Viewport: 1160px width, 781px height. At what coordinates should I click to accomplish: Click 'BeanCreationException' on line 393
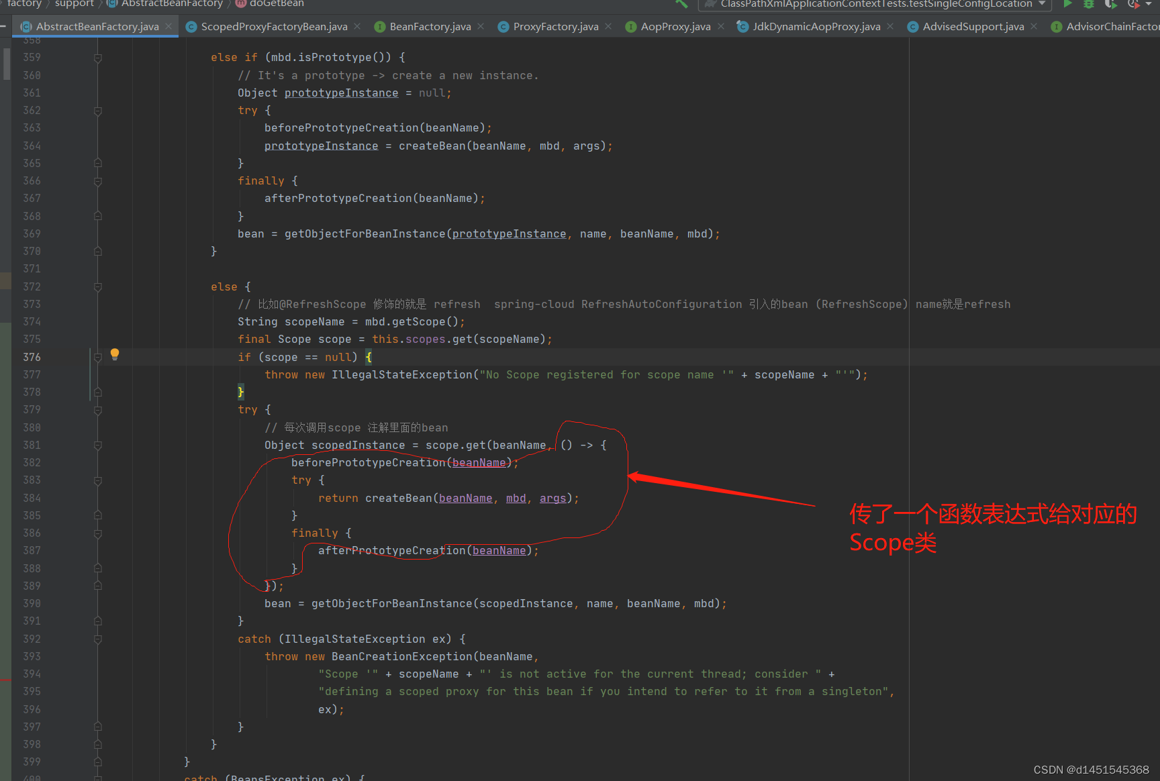pyautogui.click(x=402, y=657)
